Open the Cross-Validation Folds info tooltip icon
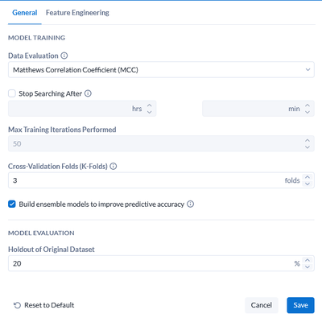 [114, 166]
